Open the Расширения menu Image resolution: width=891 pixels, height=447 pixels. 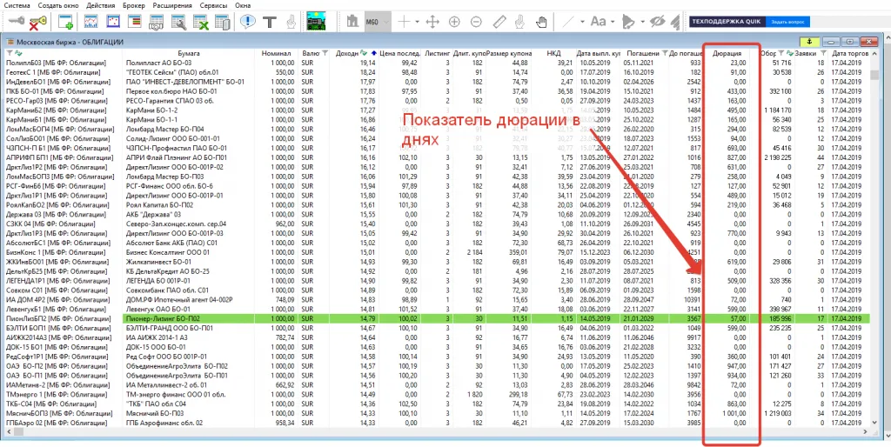pos(173,5)
